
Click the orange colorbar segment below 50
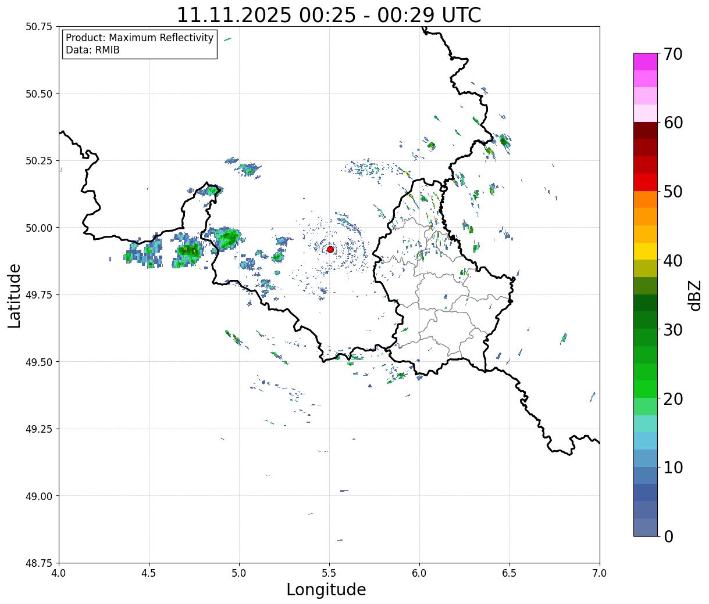pos(646,199)
